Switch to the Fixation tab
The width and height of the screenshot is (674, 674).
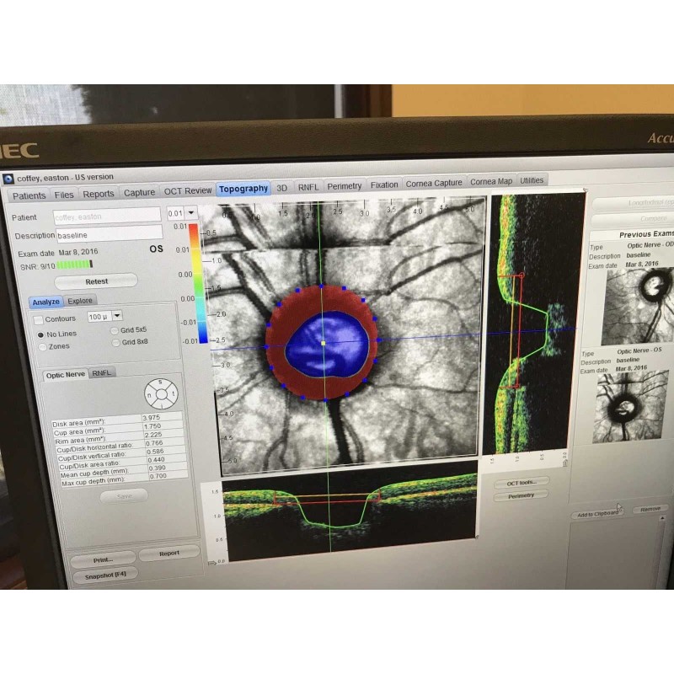[384, 185]
